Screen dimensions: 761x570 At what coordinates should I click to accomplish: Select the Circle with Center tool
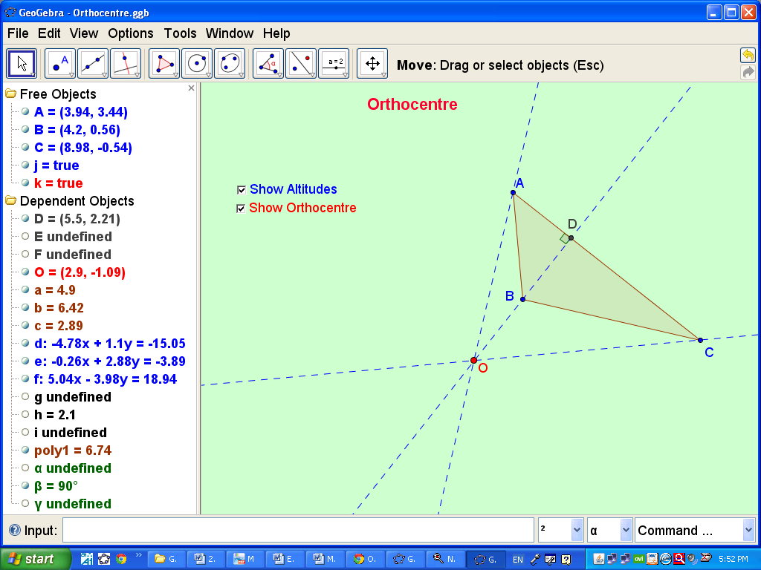pyautogui.click(x=196, y=63)
